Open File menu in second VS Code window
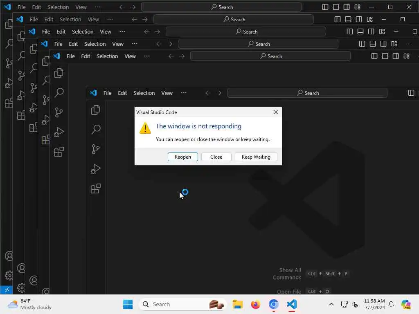 tap(70, 56)
